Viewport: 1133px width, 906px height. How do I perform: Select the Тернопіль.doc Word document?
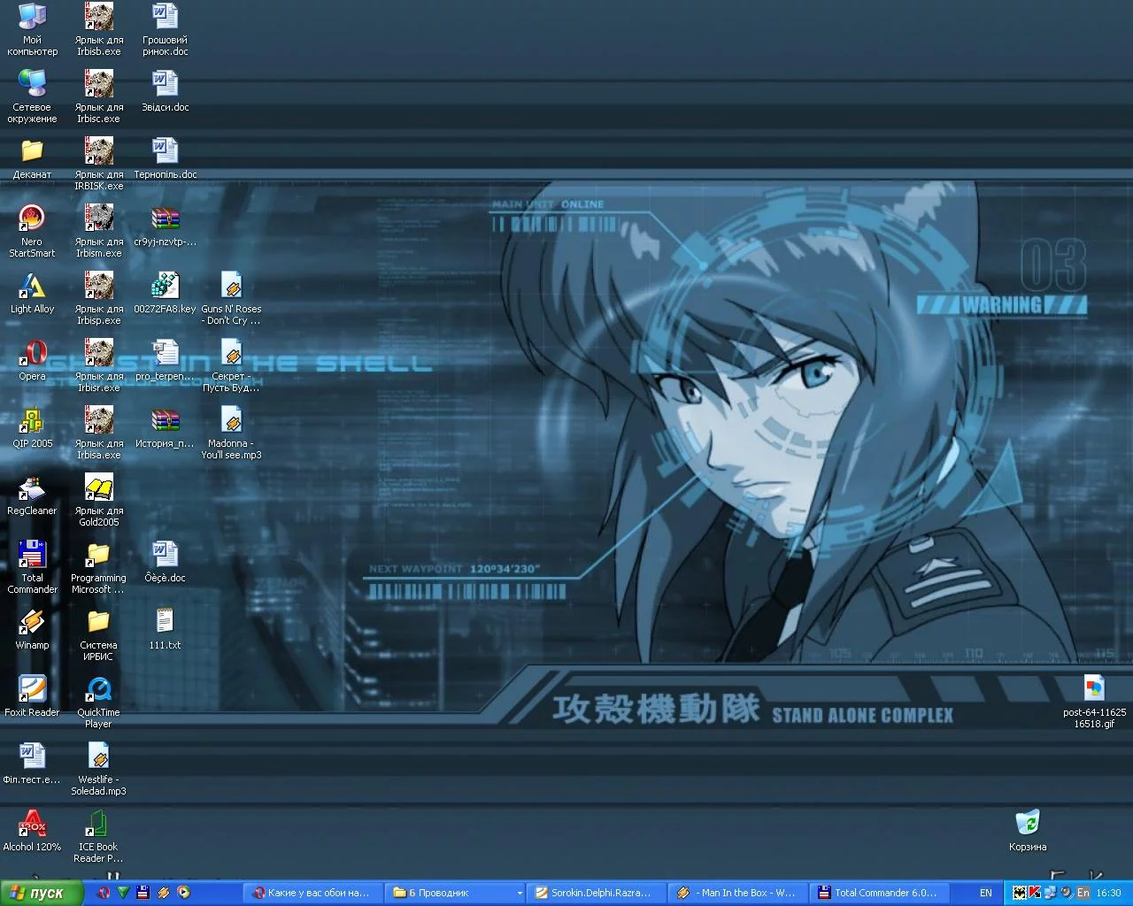click(165, 158)
